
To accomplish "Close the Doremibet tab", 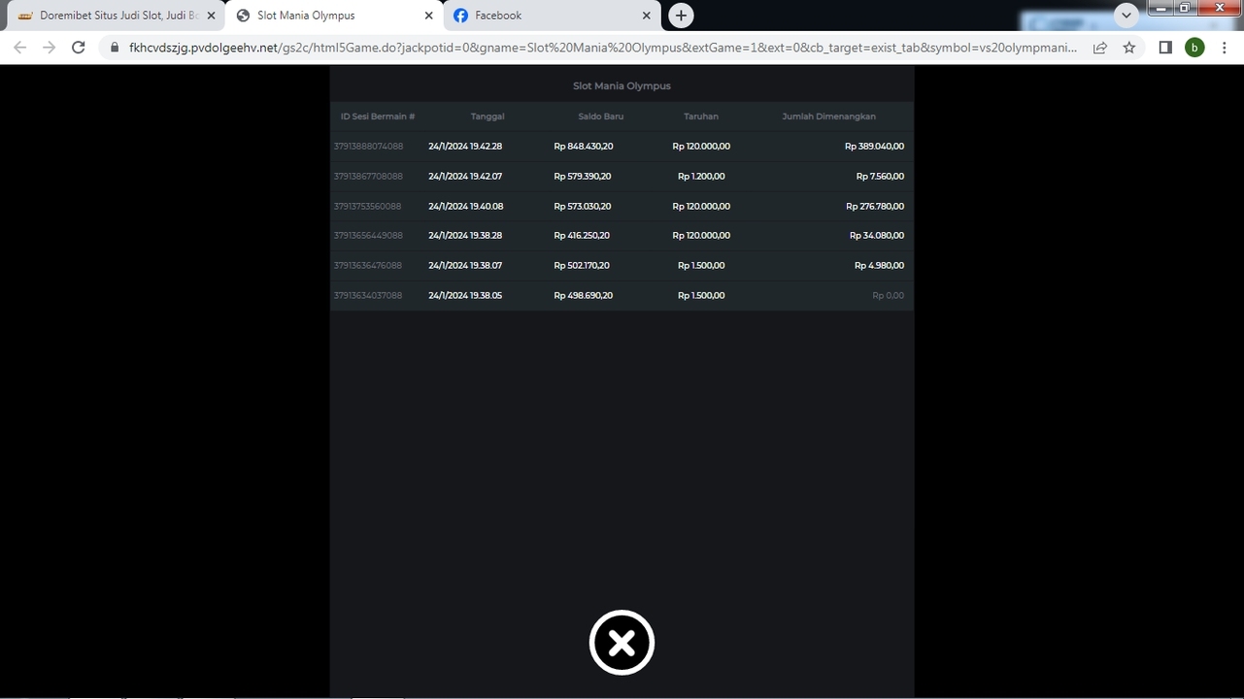I will pyautogui.click(x=211, y=16).
